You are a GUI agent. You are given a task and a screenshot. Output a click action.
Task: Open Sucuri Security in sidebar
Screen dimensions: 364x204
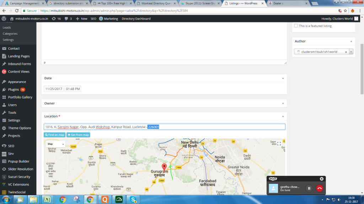(19, 177)
